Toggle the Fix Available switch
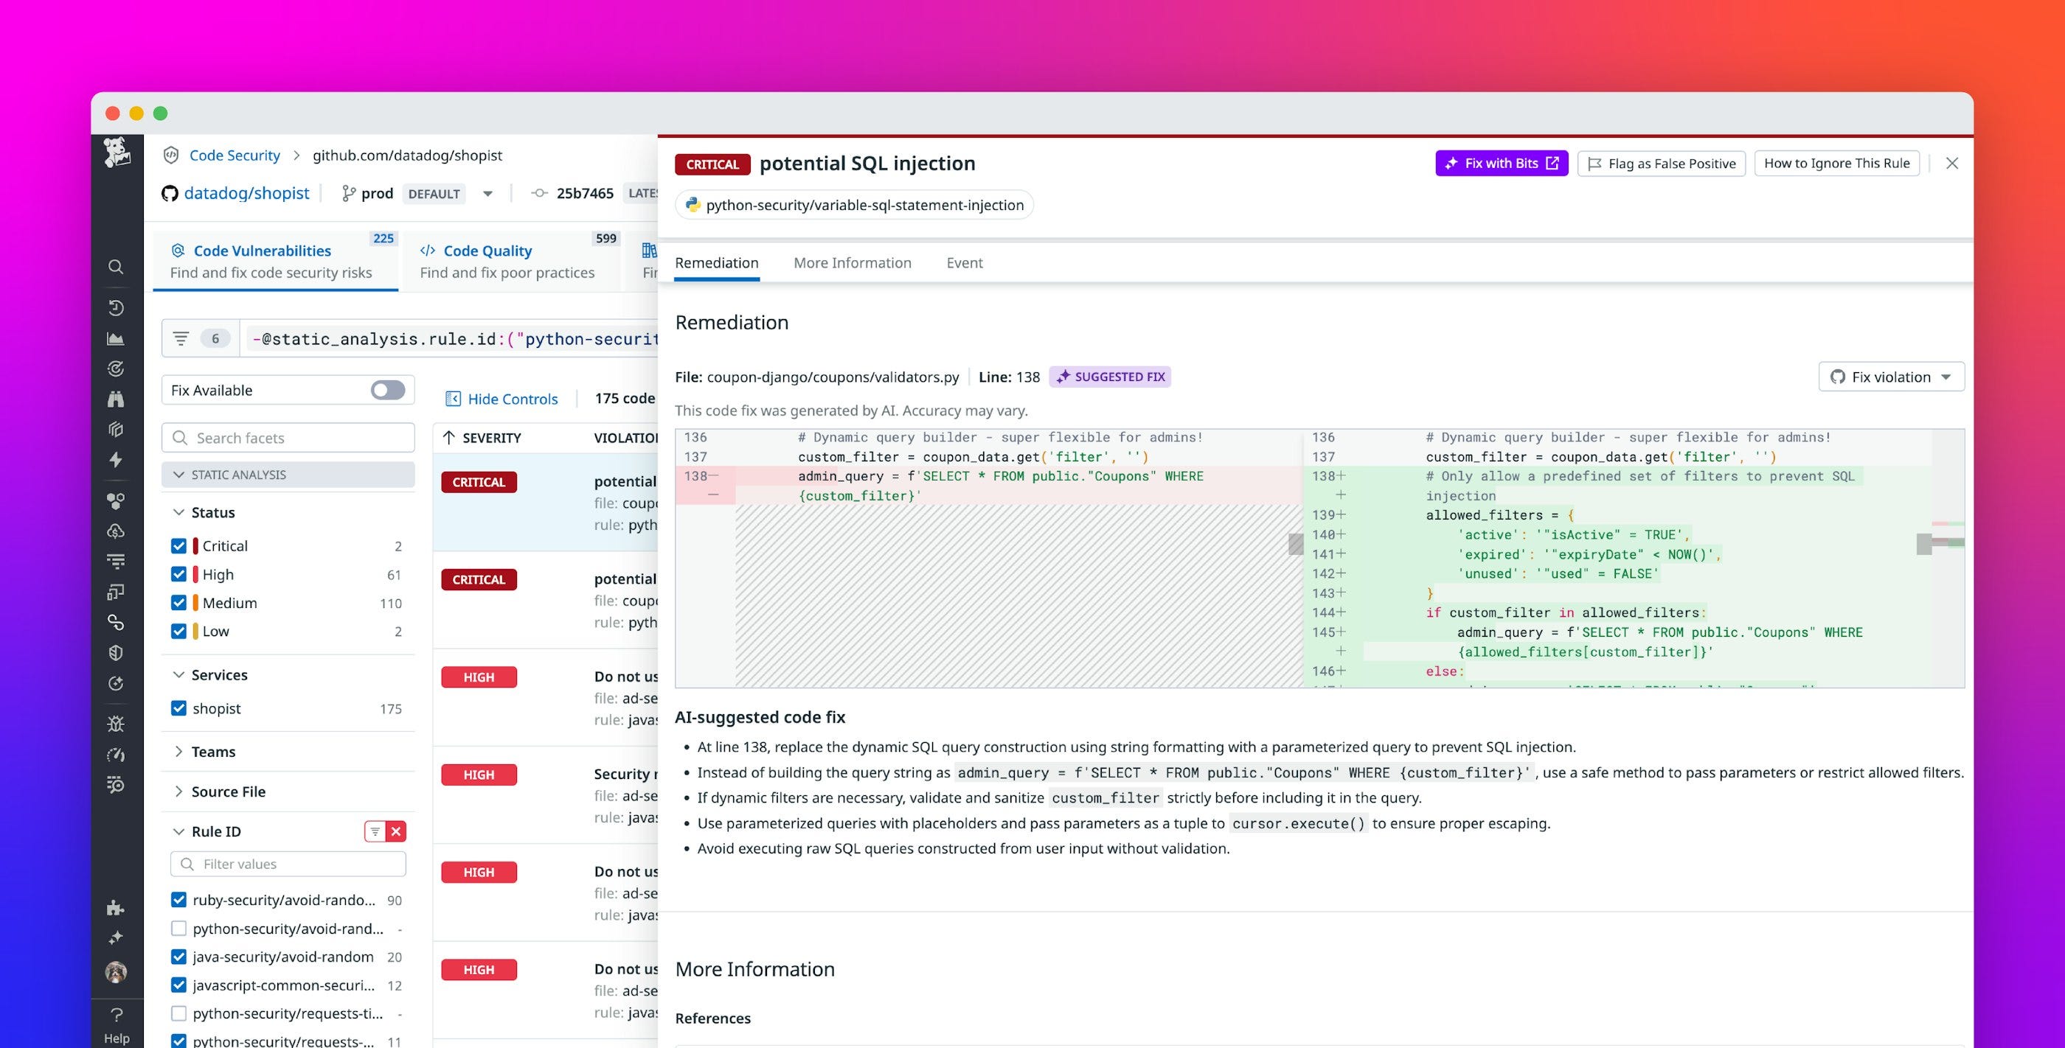Image resolution: width=2065 pixels, height=1048 pixels. coord(386,389)
